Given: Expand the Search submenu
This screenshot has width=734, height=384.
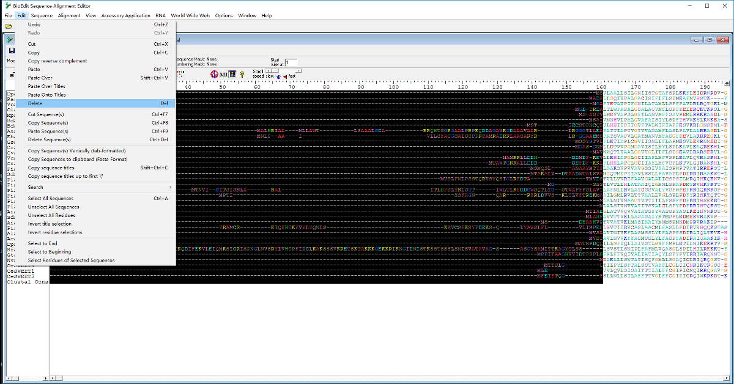Looking at the screenshot, I should pyautogui.click(x=98, y=187).
